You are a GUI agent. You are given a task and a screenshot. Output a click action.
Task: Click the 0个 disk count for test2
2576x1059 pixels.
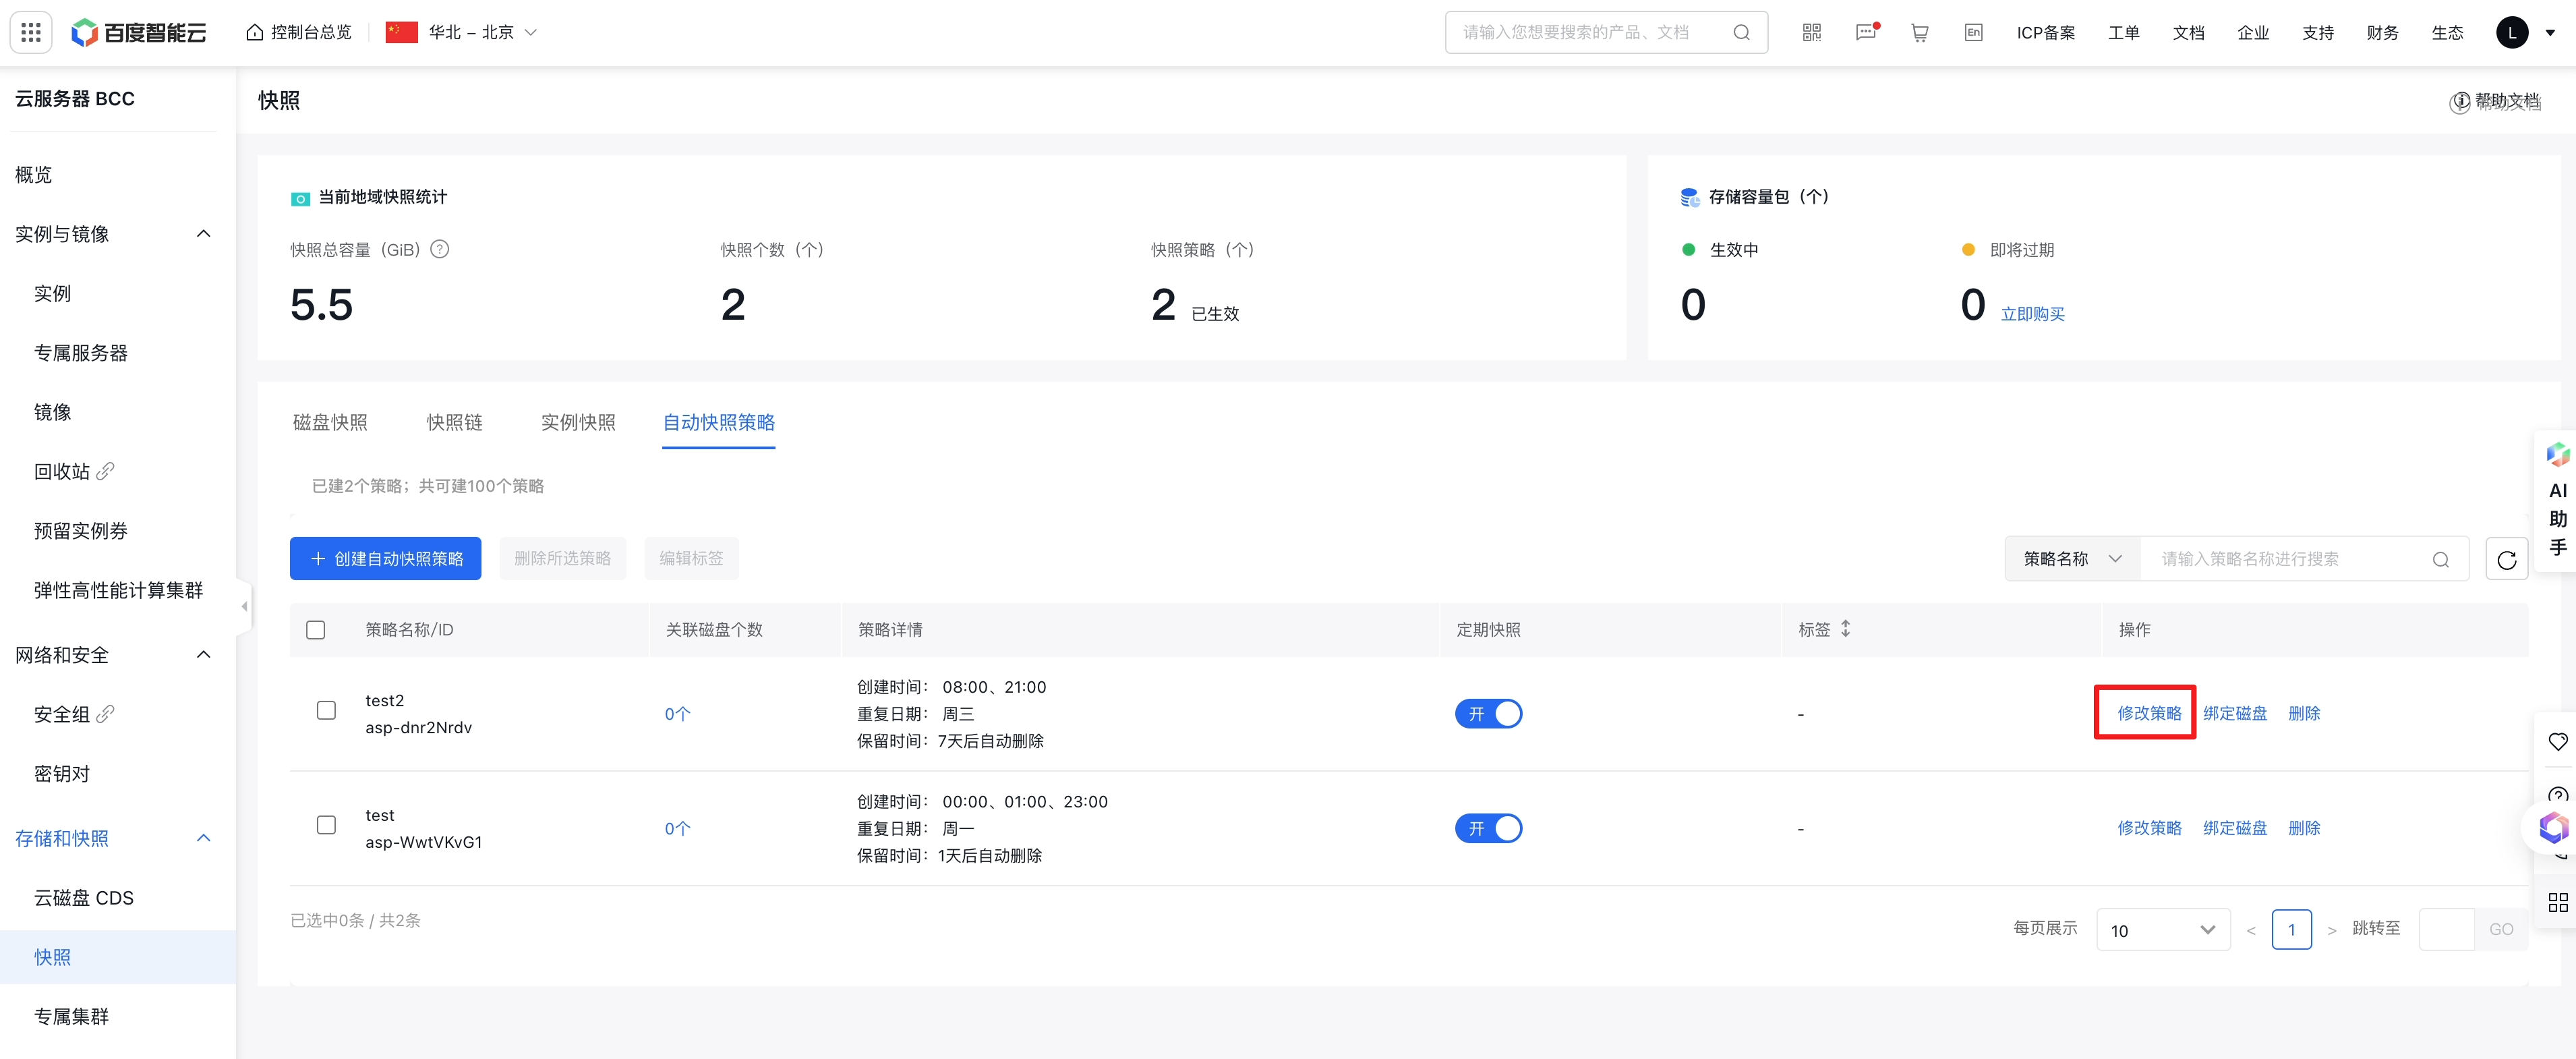[677, 714]
